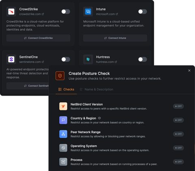Click the Process row title
Viewport: 195px width, 171px height.
click(76, 160)
